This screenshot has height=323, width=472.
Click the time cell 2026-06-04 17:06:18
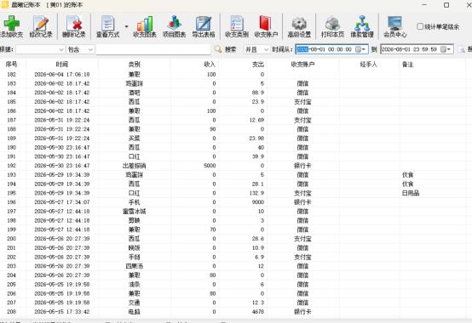pos(62,75)
